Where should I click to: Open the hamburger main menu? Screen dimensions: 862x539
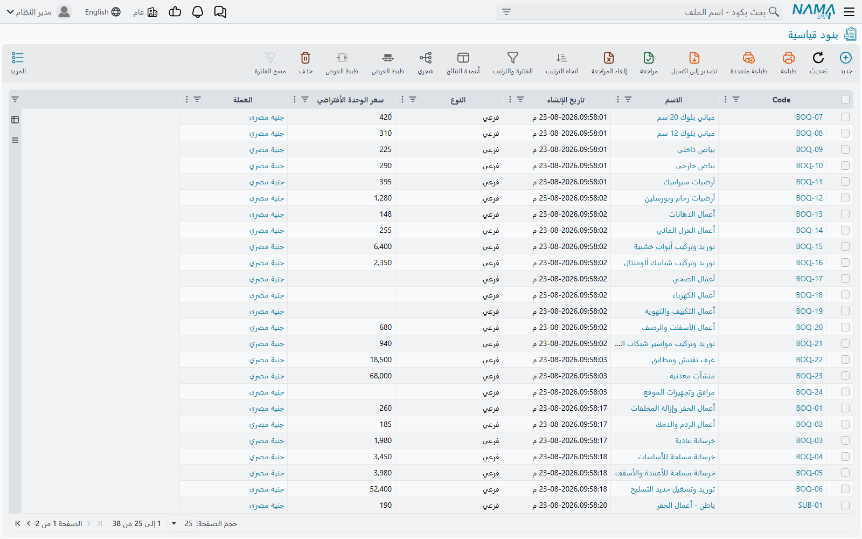849,12
